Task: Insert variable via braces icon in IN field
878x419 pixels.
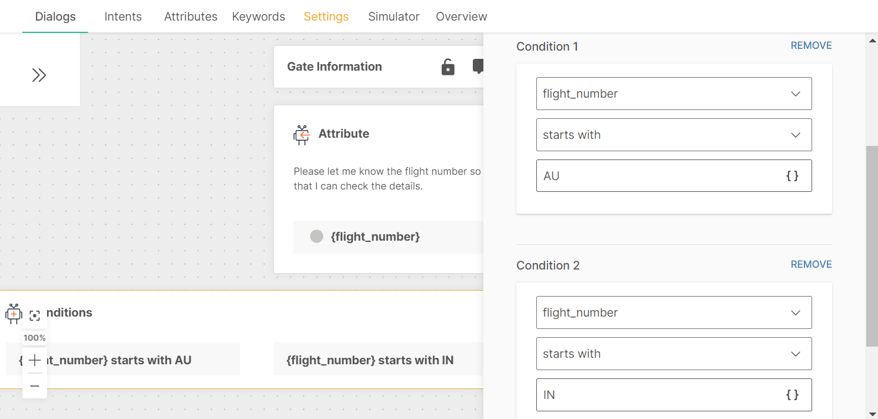Action: 792,395
